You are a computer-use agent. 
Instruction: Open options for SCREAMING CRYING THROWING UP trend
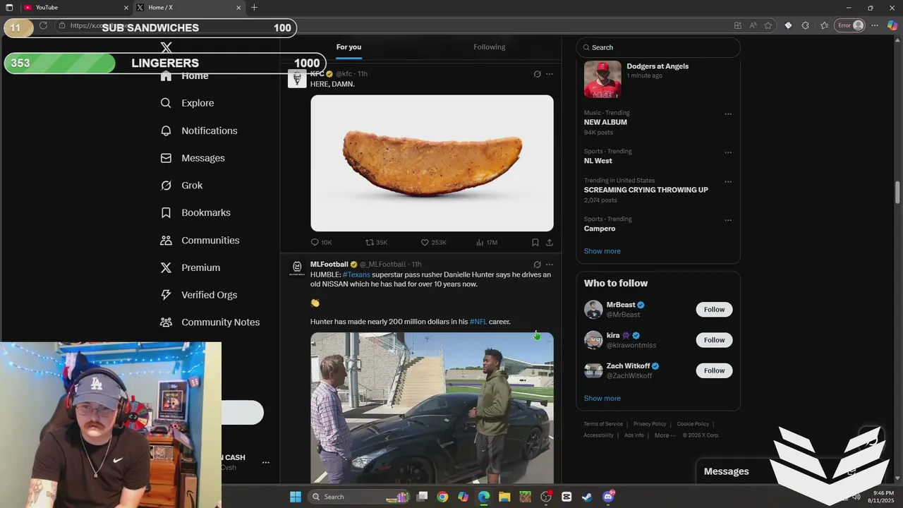click(728, 182)
